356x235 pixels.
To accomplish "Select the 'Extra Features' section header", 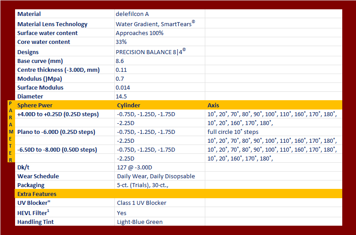I will coord(179,194).
